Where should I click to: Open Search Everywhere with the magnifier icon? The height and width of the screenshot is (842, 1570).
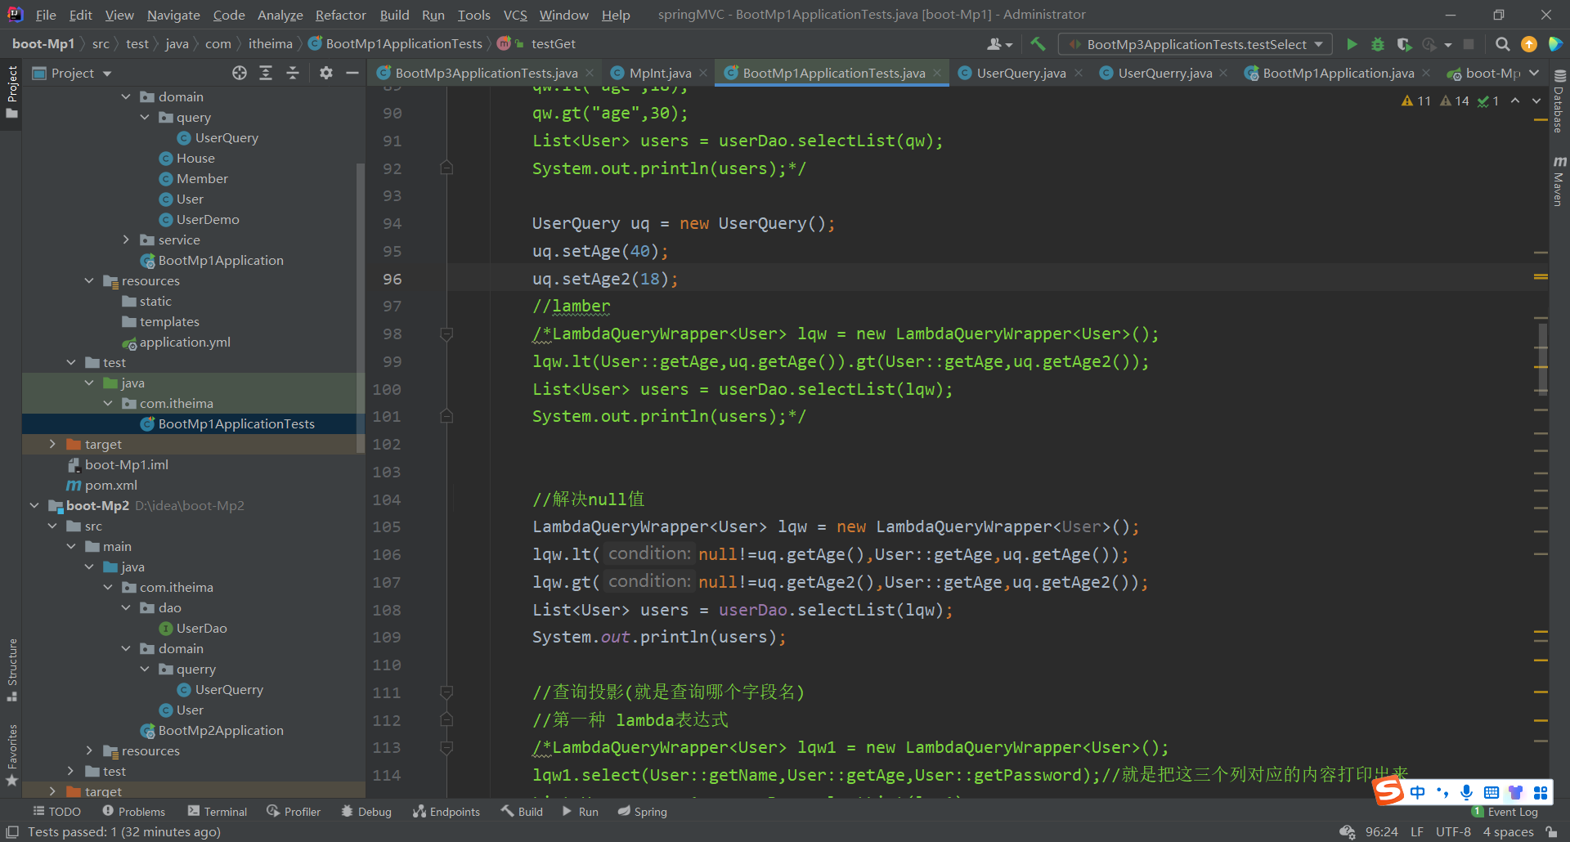coord(1502,44)
